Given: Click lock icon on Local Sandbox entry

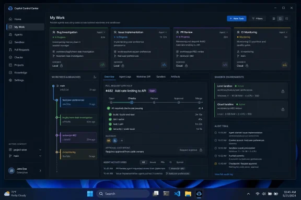Looking at the screenshot, I should point(283,92).
